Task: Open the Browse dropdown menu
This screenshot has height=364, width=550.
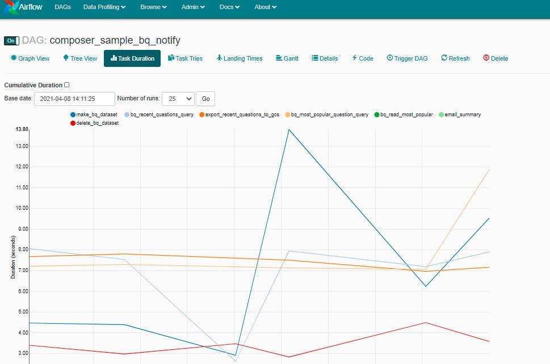Action: 153,7
